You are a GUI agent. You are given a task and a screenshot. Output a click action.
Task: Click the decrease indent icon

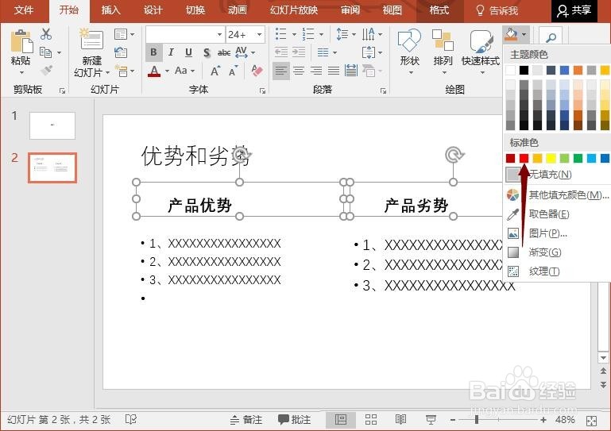[281, 52]
